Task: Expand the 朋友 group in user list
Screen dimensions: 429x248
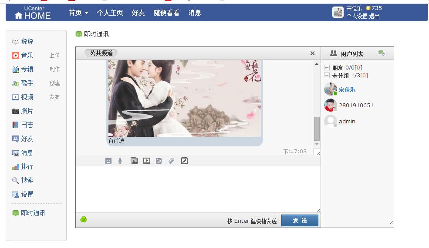Action: pos(327,67)
